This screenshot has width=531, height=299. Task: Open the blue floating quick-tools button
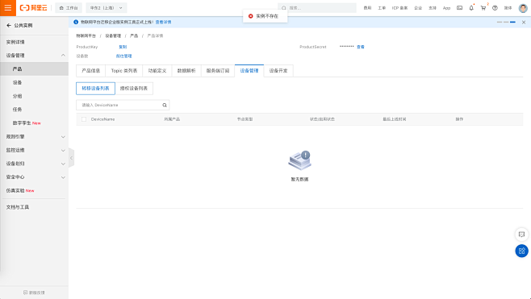(x=521, y=251)
